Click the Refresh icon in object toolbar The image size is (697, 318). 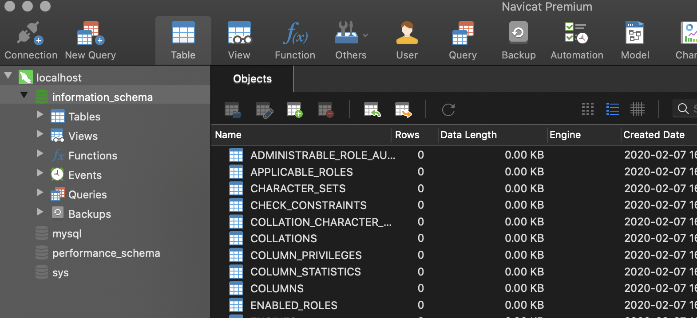(x=448, y=109)
